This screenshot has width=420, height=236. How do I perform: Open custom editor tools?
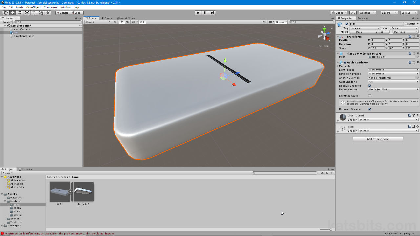point(48,13)
